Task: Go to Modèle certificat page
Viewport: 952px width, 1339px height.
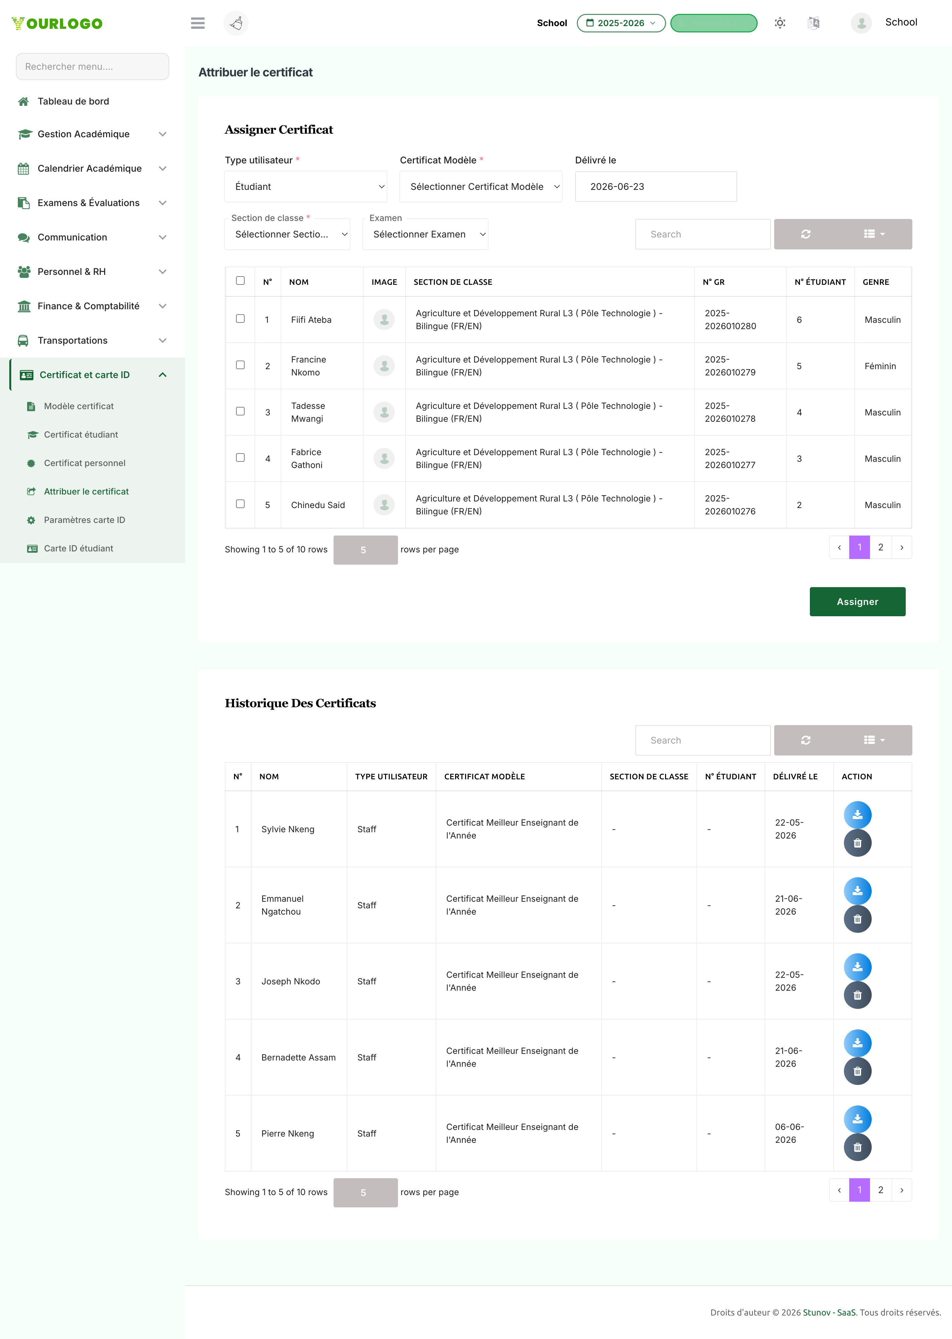Action: click(79, 407)
